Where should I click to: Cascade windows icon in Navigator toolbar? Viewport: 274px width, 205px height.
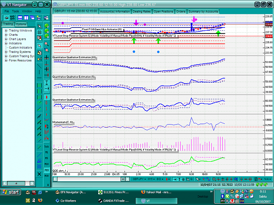coord(32,18)
